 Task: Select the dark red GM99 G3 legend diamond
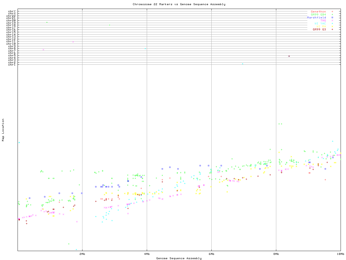pyautogui.click(x=332, y=30)
